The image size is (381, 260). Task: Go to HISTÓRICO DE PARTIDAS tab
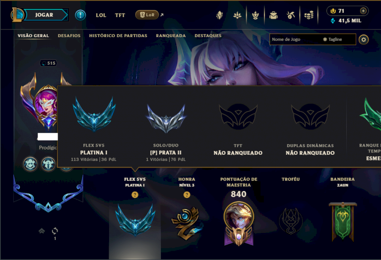pyautogui.click(x=118, y=36)
